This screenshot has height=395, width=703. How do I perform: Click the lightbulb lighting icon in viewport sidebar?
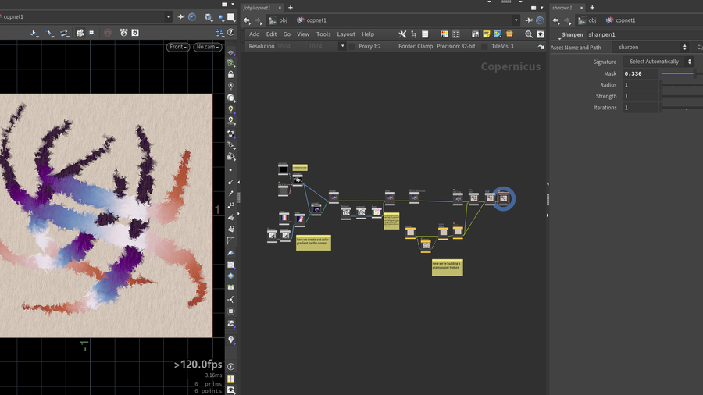230,110
